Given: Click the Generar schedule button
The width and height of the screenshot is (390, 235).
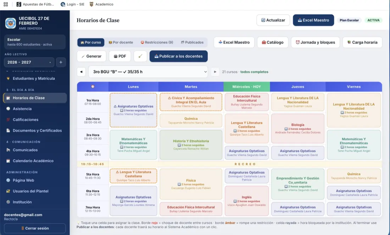Looking at the screenshot, I should coord(91,56).
